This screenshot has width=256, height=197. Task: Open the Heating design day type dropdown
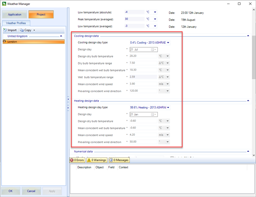pos(150,107)
